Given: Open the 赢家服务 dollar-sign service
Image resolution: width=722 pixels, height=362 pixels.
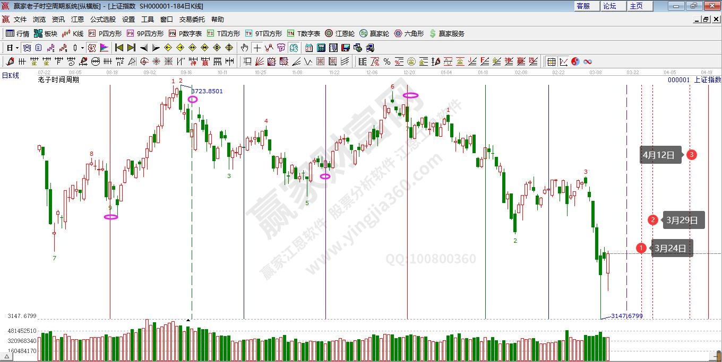Looking at the screenshot, I should (446, 33).
